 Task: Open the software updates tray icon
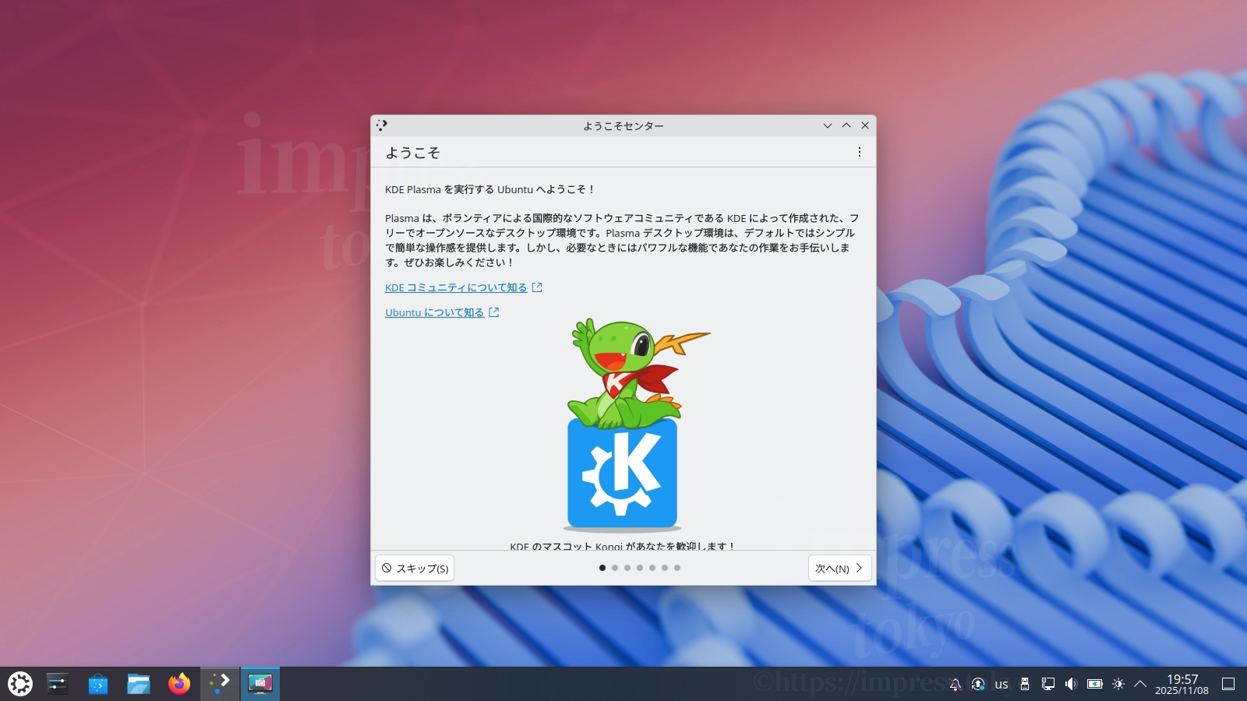pyautogui.click(x=978, y=684)
